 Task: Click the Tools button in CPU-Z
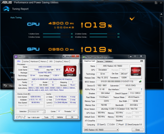46,117
